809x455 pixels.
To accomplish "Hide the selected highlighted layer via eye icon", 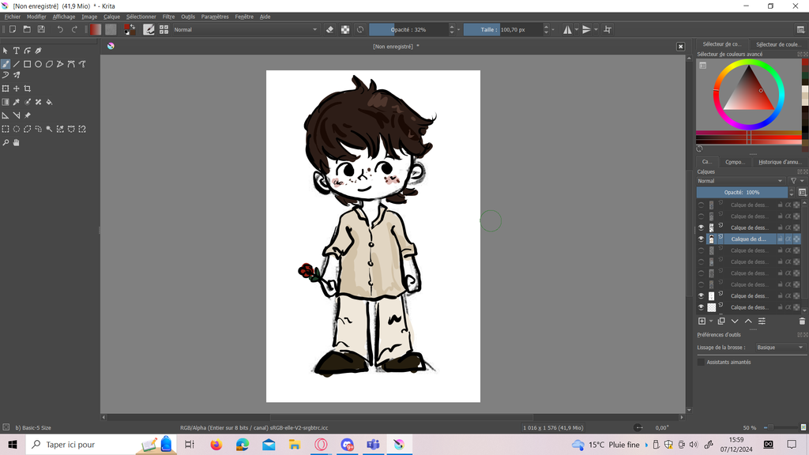I will [701, 239].
